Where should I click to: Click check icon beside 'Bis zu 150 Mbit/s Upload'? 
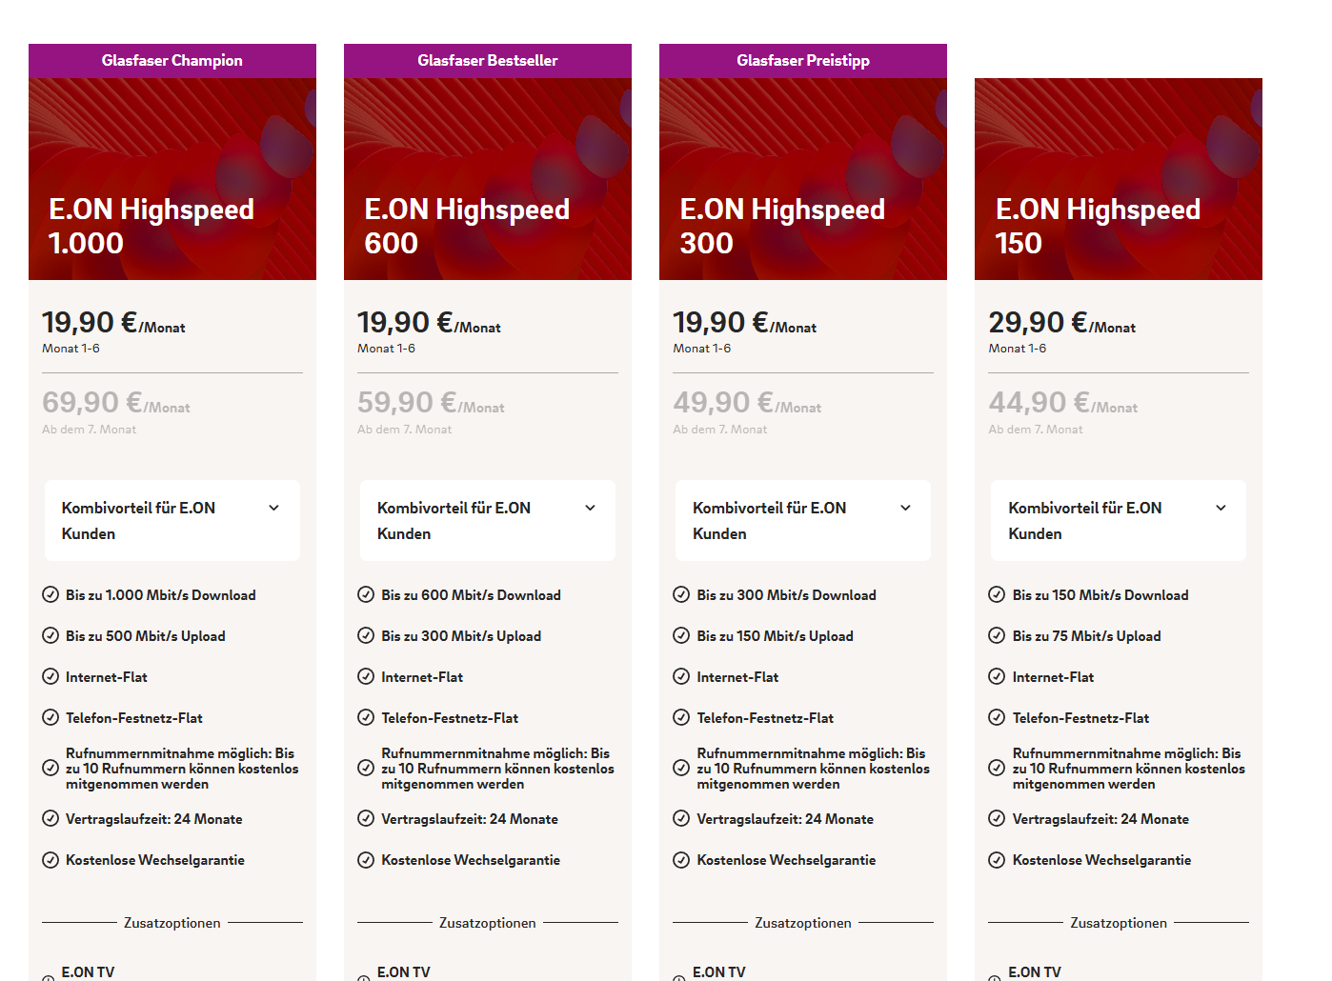click(681, 636)
